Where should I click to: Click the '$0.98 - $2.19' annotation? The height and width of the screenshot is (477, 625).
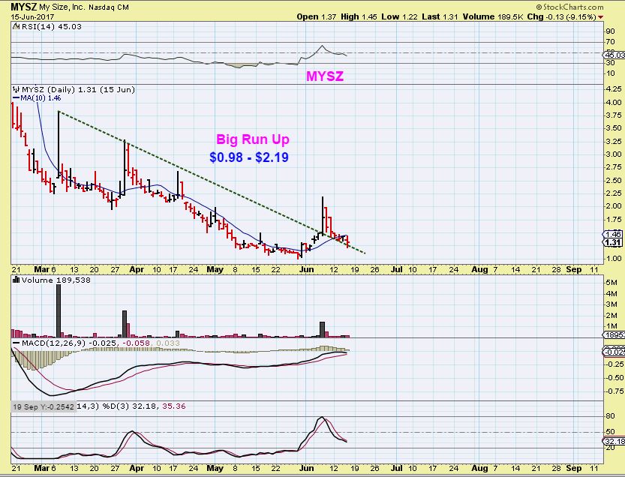[249, 157]
